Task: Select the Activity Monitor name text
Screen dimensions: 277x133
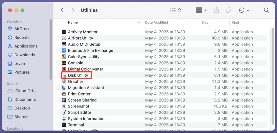Action: click(x=83, y=32)
